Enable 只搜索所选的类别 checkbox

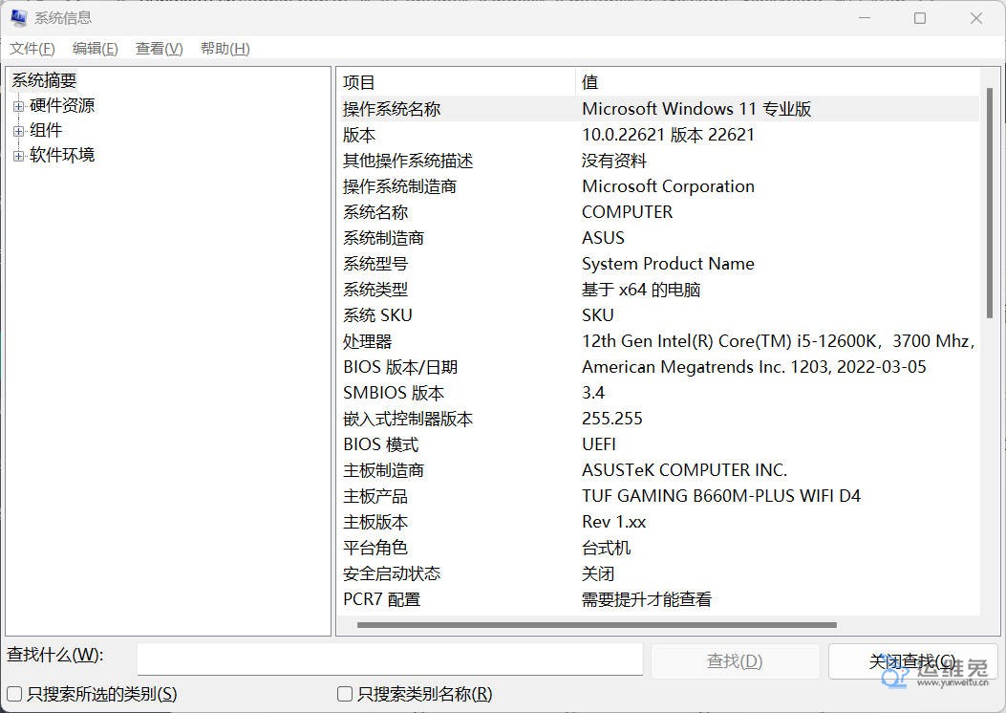pos(14,694)
